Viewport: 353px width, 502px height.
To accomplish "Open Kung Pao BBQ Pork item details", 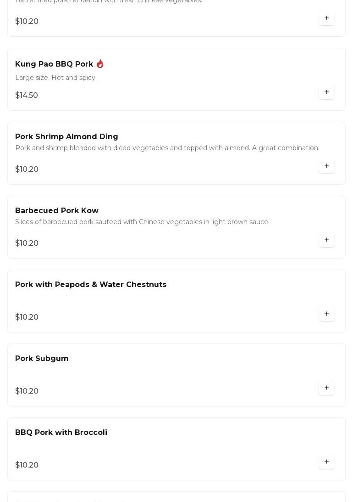I will 54,64.
